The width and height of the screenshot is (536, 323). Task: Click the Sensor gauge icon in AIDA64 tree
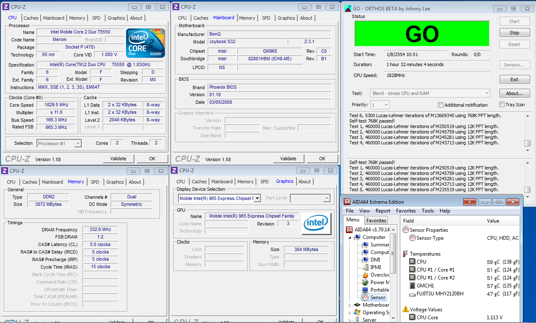365,297
